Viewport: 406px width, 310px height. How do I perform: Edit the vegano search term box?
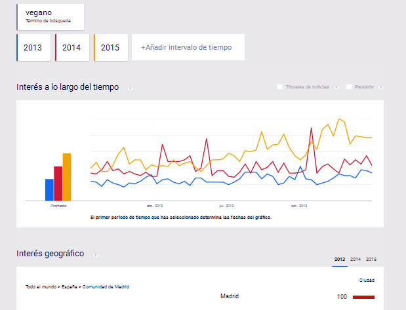51,17
